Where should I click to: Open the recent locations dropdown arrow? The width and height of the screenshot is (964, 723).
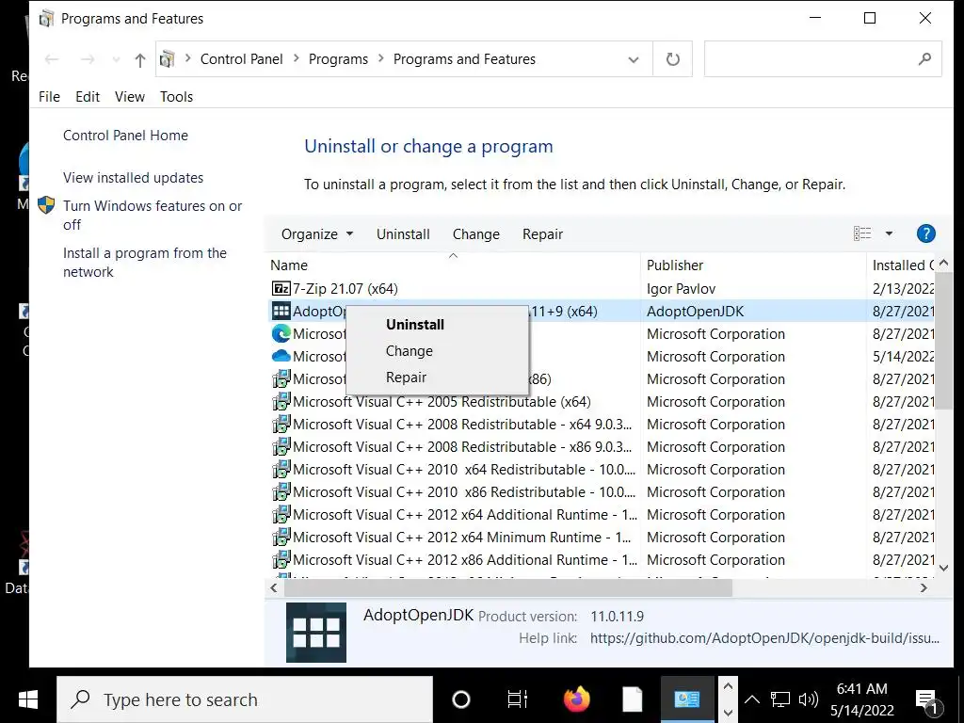click(116, 59)
